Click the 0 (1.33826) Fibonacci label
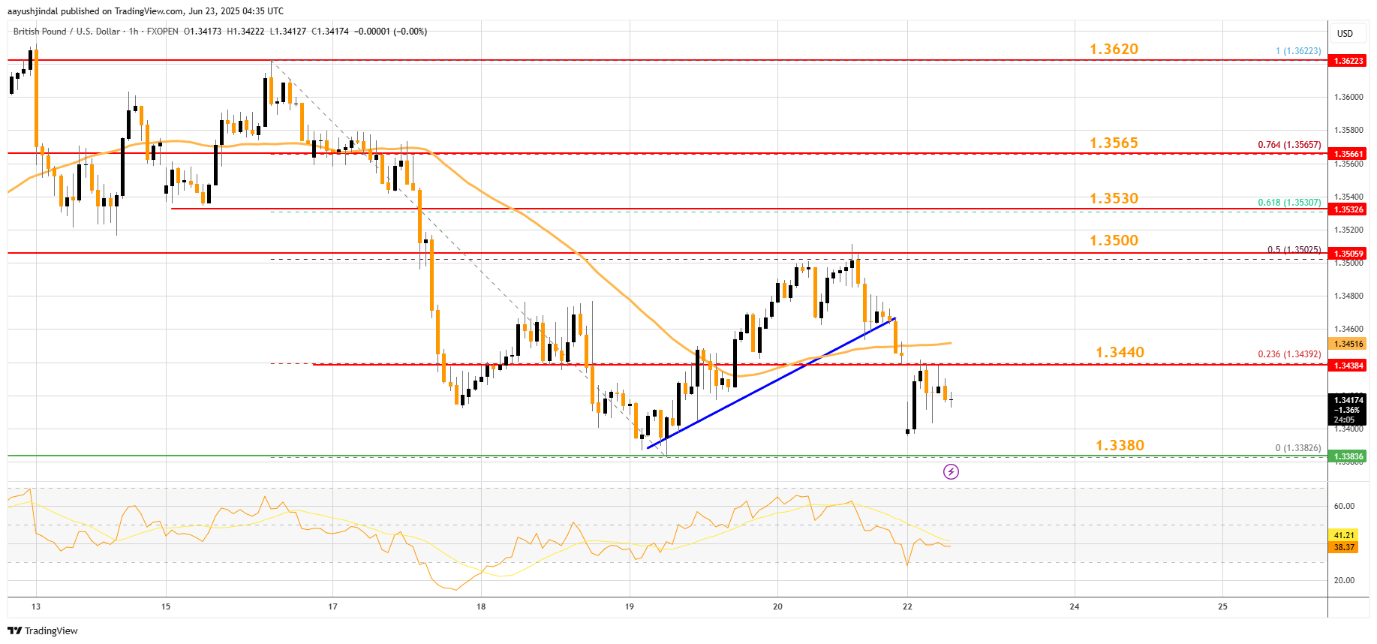Image resolution: width=1377 pixels, height=644 pixels. [x=1298, y=448]
